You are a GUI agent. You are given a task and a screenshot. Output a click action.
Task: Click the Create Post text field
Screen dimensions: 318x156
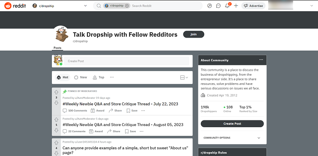point(126,61)
